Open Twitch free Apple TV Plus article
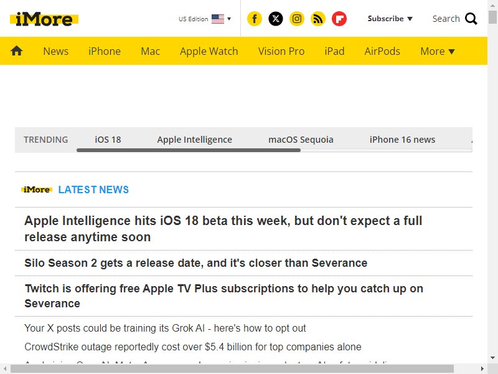 (x=224, y=295)
